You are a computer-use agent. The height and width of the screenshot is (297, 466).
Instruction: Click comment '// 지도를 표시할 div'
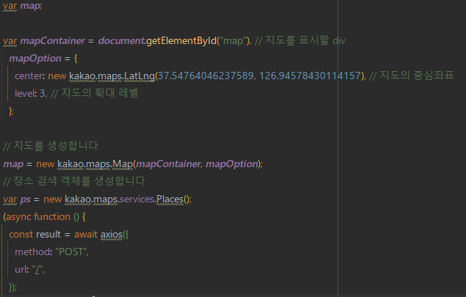[300, 40]
